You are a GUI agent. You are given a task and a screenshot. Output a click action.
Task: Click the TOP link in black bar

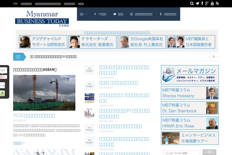[15, 4]
